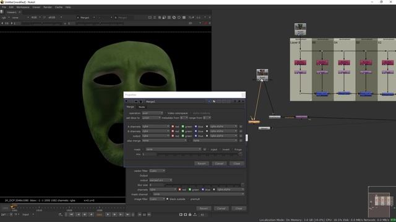Click the circle icon left of the pause icon
Screen dimensions: 396x222
coord(179,17)
